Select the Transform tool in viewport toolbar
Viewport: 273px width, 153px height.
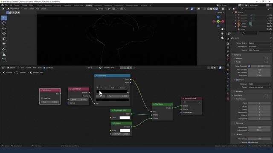click(4, 43)
